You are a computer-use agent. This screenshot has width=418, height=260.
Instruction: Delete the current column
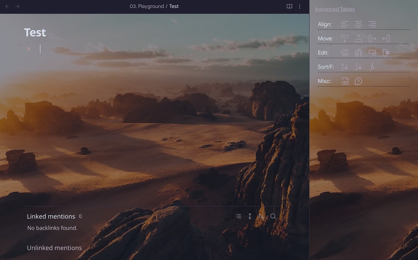point(386,52)
